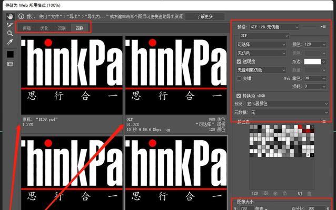Open the preview download speed menu icon

pos(168,130)
